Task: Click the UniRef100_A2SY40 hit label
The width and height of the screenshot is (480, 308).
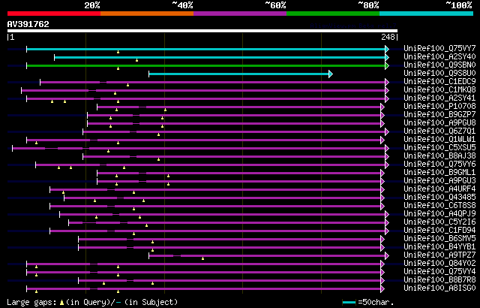Action: click(439, 56)
